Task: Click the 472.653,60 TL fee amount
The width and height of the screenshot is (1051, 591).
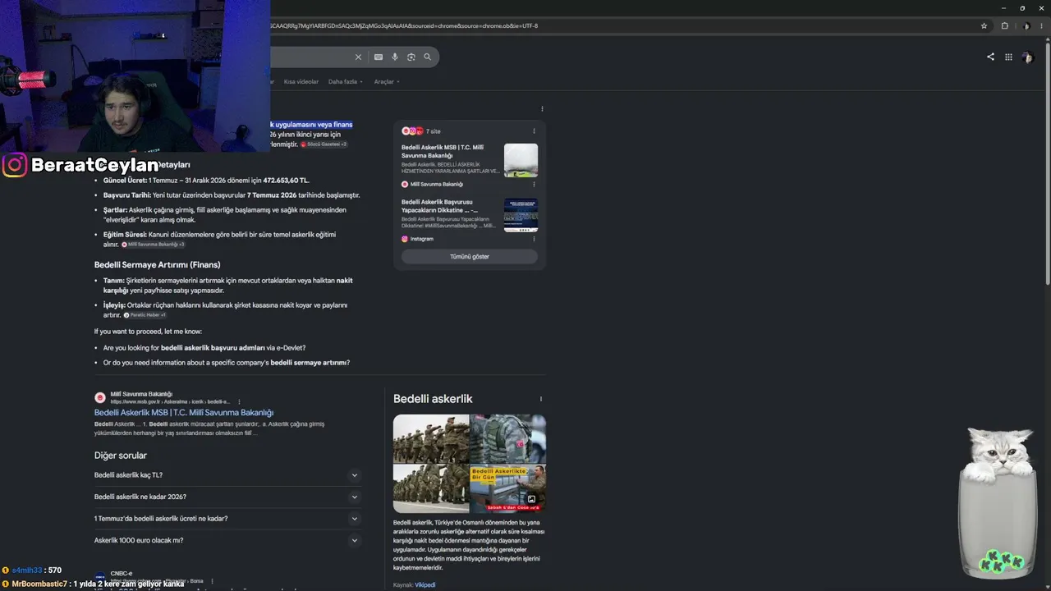Action: 286,181
